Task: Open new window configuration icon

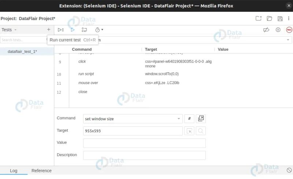Action: coord(201,119)
